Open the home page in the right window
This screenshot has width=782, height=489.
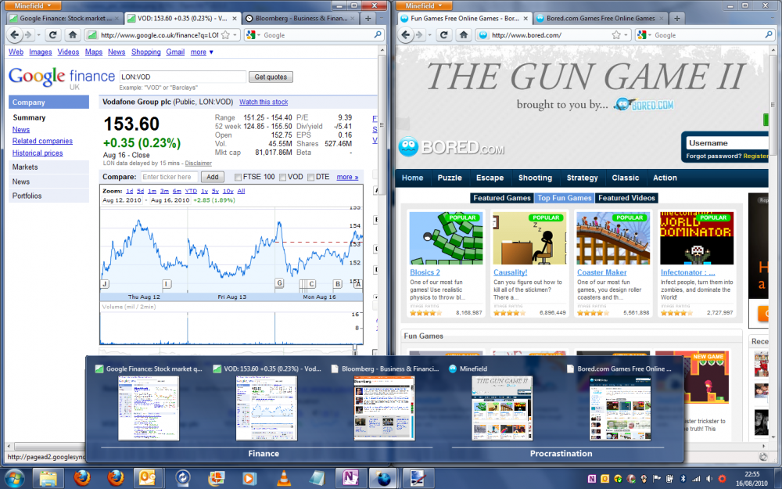click(463, 35)
